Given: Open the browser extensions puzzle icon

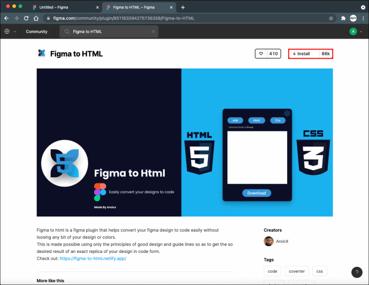Looking at the screenshot, I should (343, 18).
